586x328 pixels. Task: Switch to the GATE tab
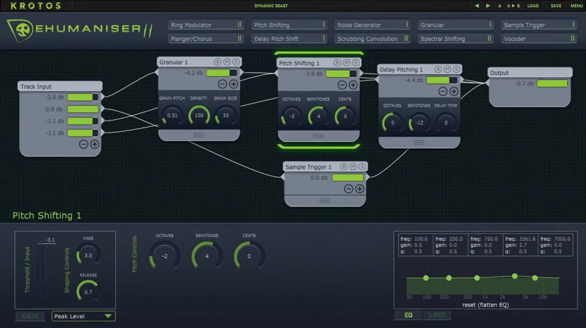(x=30, y=316)
